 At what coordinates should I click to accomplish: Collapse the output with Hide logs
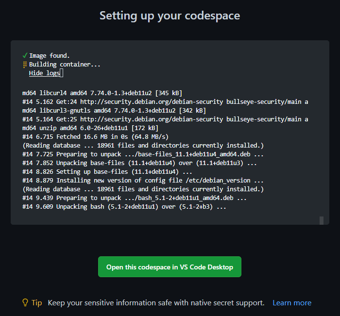44,73
